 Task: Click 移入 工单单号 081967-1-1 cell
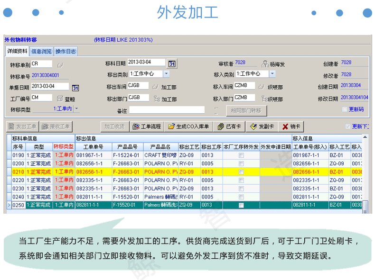point(310,155)
